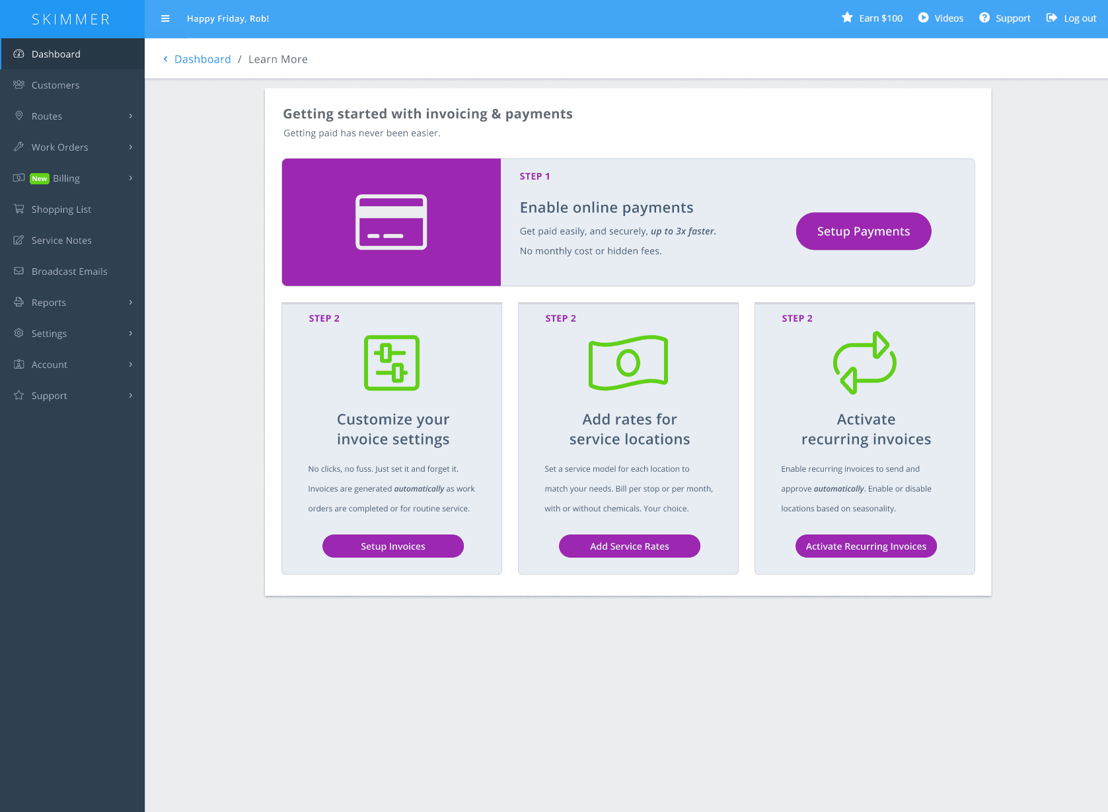Expand the Settings submenu chevron
The width and height of the screenshot is (1108, 812).
(x=130, y=333)
